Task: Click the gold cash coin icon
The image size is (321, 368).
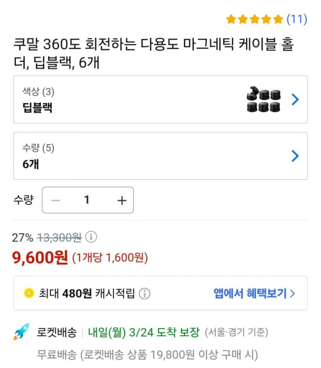Action: 29,294
